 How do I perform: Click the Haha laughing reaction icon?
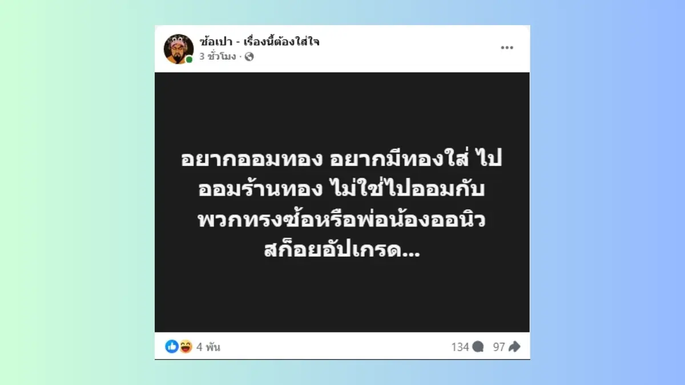pyautogui.click(x=186, y=346)
